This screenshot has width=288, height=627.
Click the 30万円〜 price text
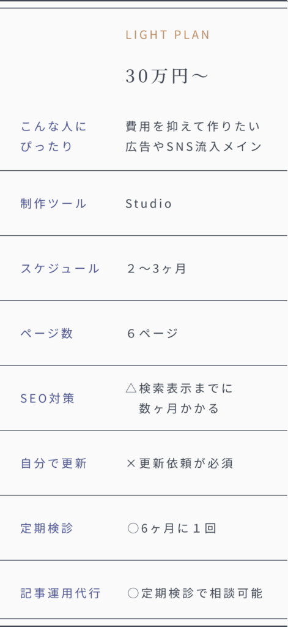(x=167, y=77)
